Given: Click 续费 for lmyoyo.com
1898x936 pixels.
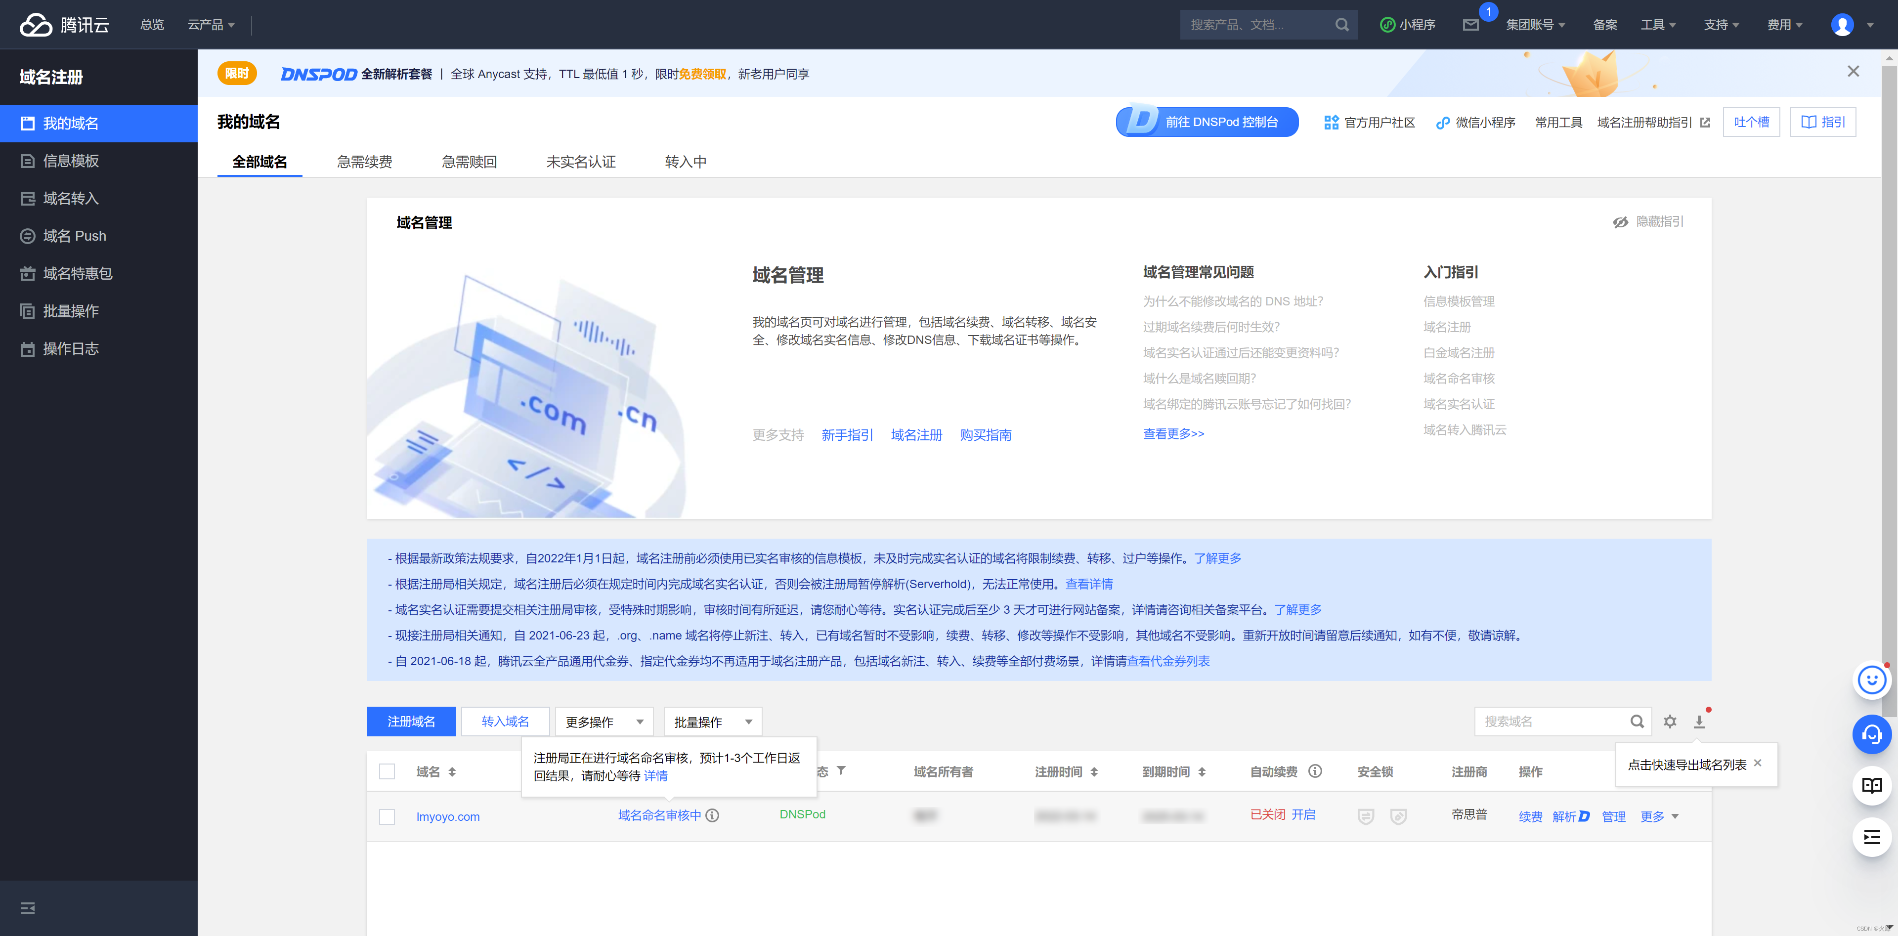Looking at the screenshot, I should [1530, 816].
